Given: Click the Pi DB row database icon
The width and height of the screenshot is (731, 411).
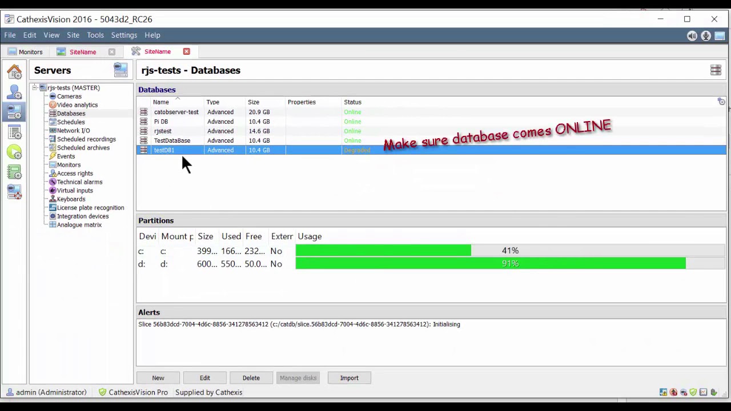Looking at the screenshot, I should 143,122.
